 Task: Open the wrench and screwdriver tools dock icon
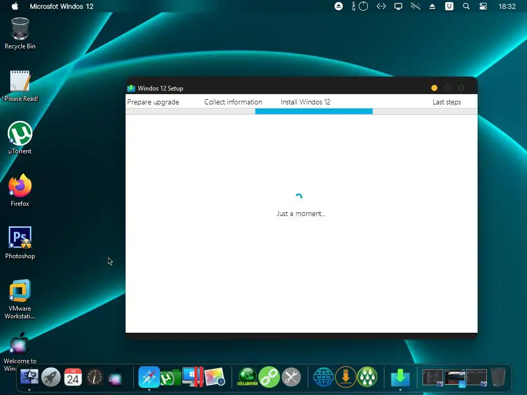click(x=291, y=376)
